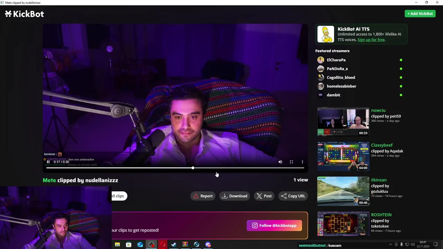Open the nowciu channel link
Image resolution: width=443 pixels, height=249 pixels.
coord(378,110)
